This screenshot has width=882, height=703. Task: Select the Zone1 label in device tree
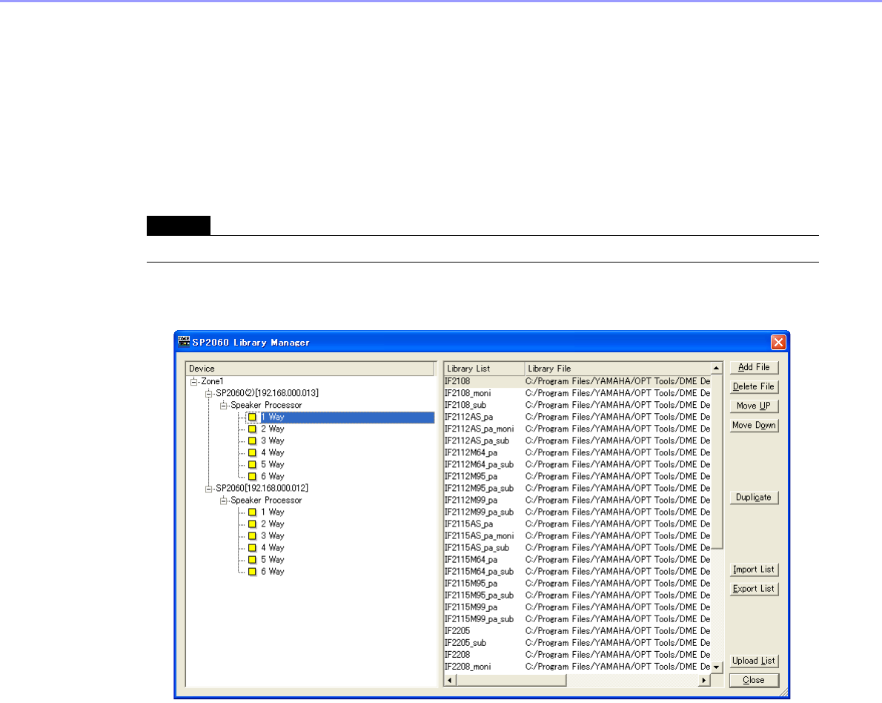[213, 382]
